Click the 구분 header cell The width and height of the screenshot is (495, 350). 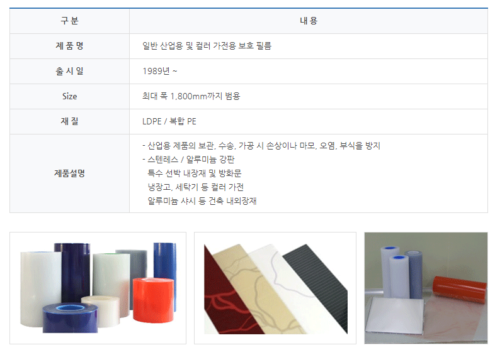69,21
